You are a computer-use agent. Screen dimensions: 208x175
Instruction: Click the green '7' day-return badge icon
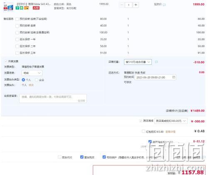click(17, 8)
